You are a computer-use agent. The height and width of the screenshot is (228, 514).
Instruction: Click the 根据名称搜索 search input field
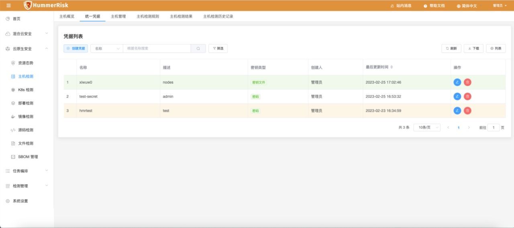tap(157, 48)
